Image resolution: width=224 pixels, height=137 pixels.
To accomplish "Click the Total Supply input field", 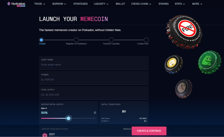I will (94, 93).
